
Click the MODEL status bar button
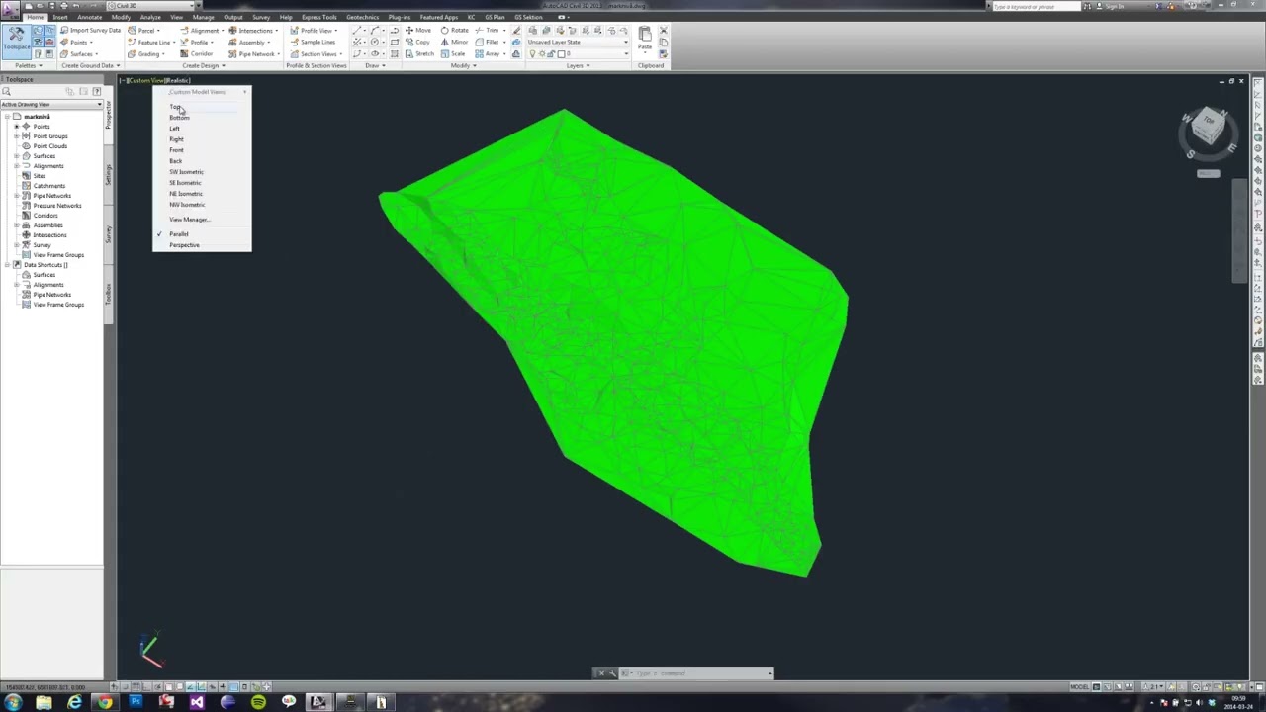click(x=1079, y=687)
